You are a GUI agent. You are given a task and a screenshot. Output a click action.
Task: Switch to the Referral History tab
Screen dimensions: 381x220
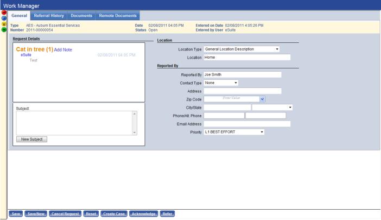(x=49, y=15)
